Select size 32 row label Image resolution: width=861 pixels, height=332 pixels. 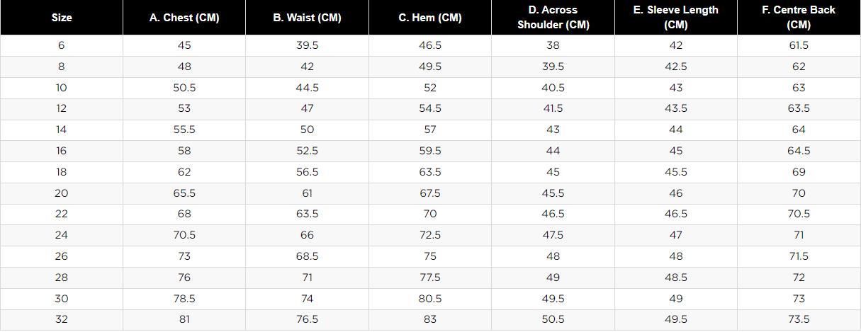tap(62, 319)
